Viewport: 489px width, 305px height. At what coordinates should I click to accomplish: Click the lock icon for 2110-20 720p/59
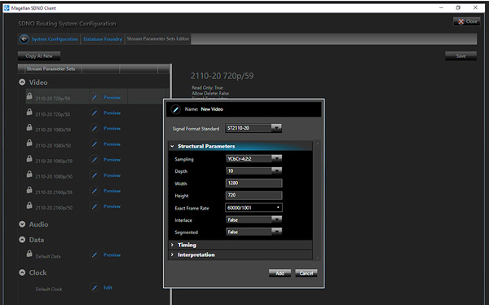coord(29,96)
